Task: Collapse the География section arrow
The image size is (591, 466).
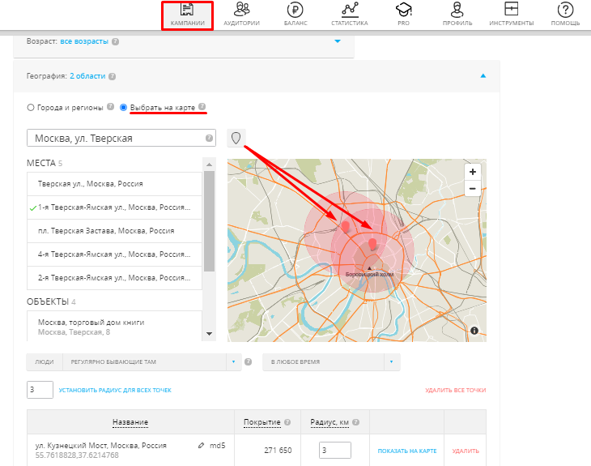Action: pyautogui.click(x=483, y=76)
